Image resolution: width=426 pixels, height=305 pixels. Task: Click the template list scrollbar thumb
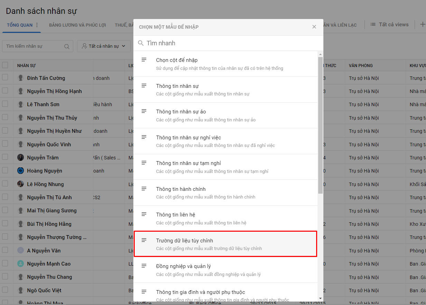[320, 126]
